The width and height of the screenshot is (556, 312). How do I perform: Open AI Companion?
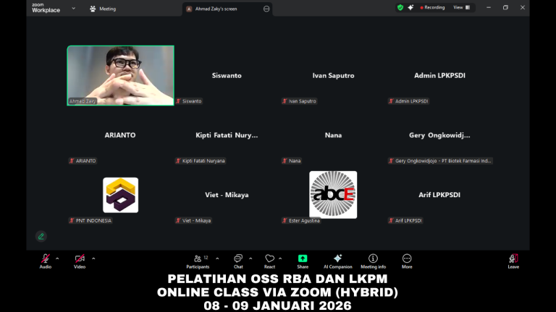(337, 261)
